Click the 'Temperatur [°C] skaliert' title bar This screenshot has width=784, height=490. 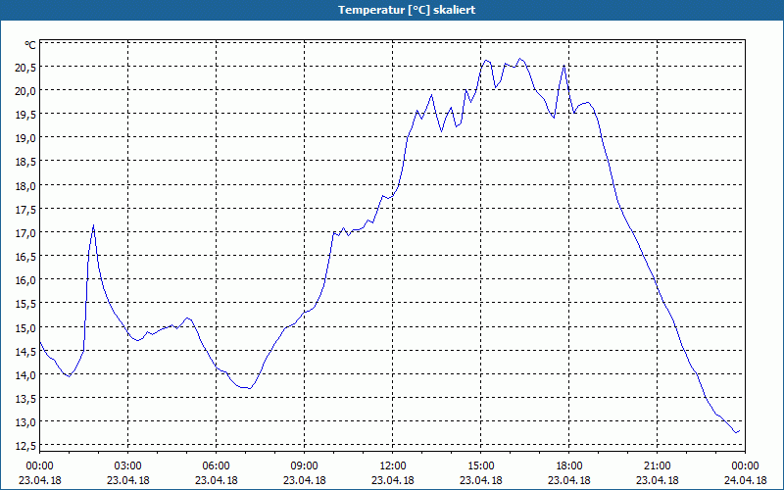[x=392, y=10]
